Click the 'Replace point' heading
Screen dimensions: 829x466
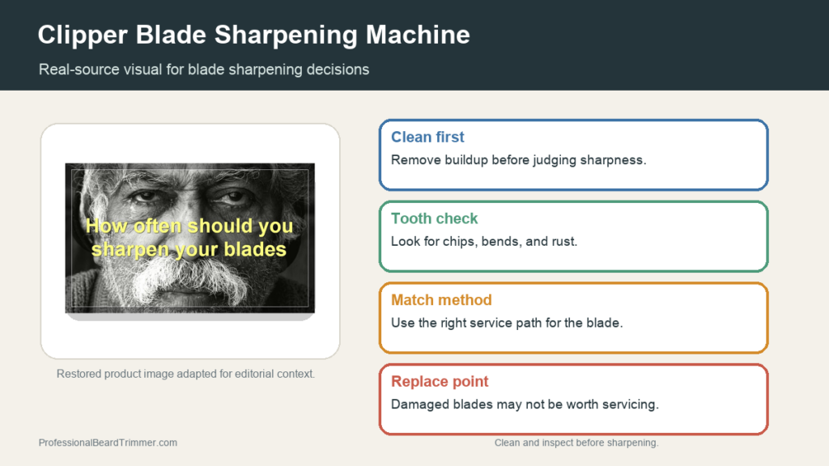(x=440, y=382)
